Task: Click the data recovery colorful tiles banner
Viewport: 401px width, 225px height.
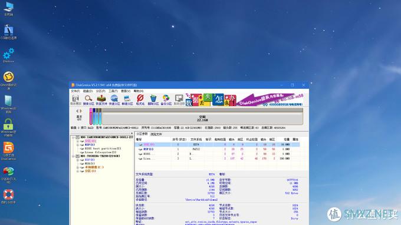Action: pos(211,100)
